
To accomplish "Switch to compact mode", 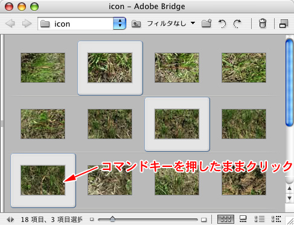I will 284,24.
